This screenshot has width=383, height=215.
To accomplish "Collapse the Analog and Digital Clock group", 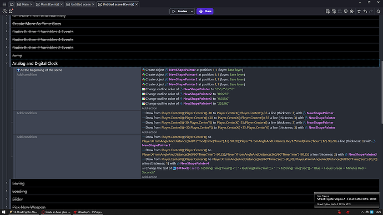I will point(7,63).
